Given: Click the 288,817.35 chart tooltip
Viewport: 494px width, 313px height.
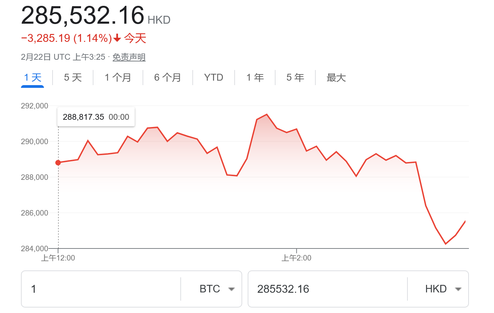Looking at the screenshot, I should 96,117.
